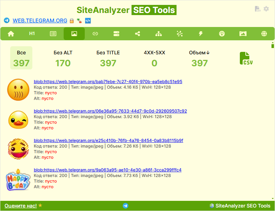Open the social share tab icon
This screenshot has width=275, height=211.
click(x=137, y=34)
